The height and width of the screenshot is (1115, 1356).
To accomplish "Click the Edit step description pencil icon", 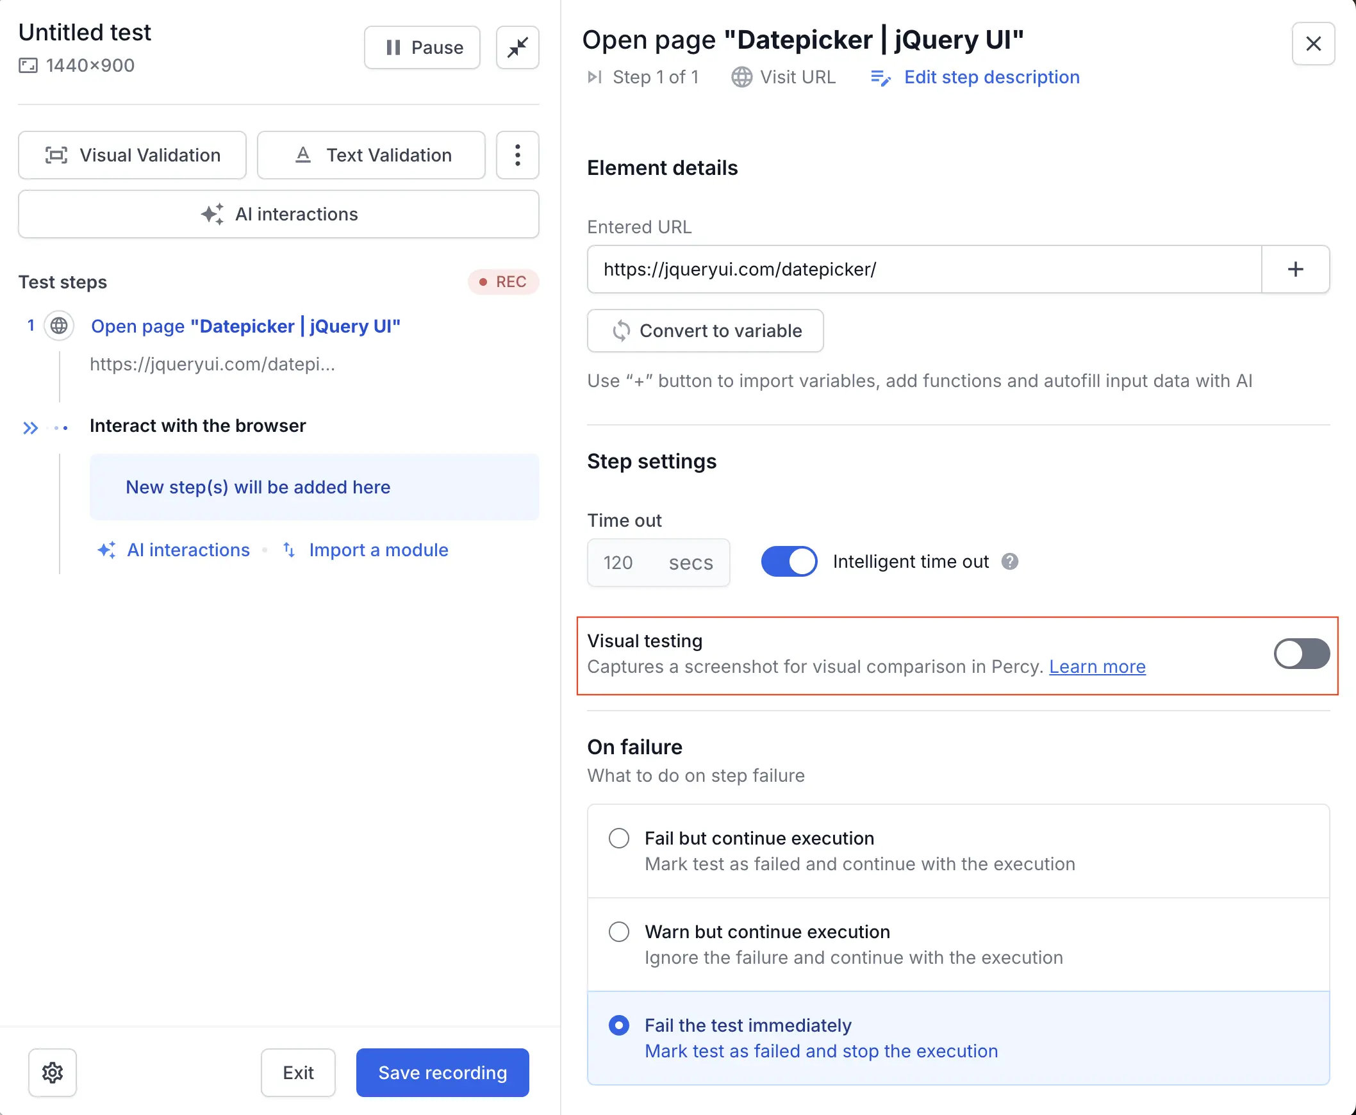I will pos(880,78).
